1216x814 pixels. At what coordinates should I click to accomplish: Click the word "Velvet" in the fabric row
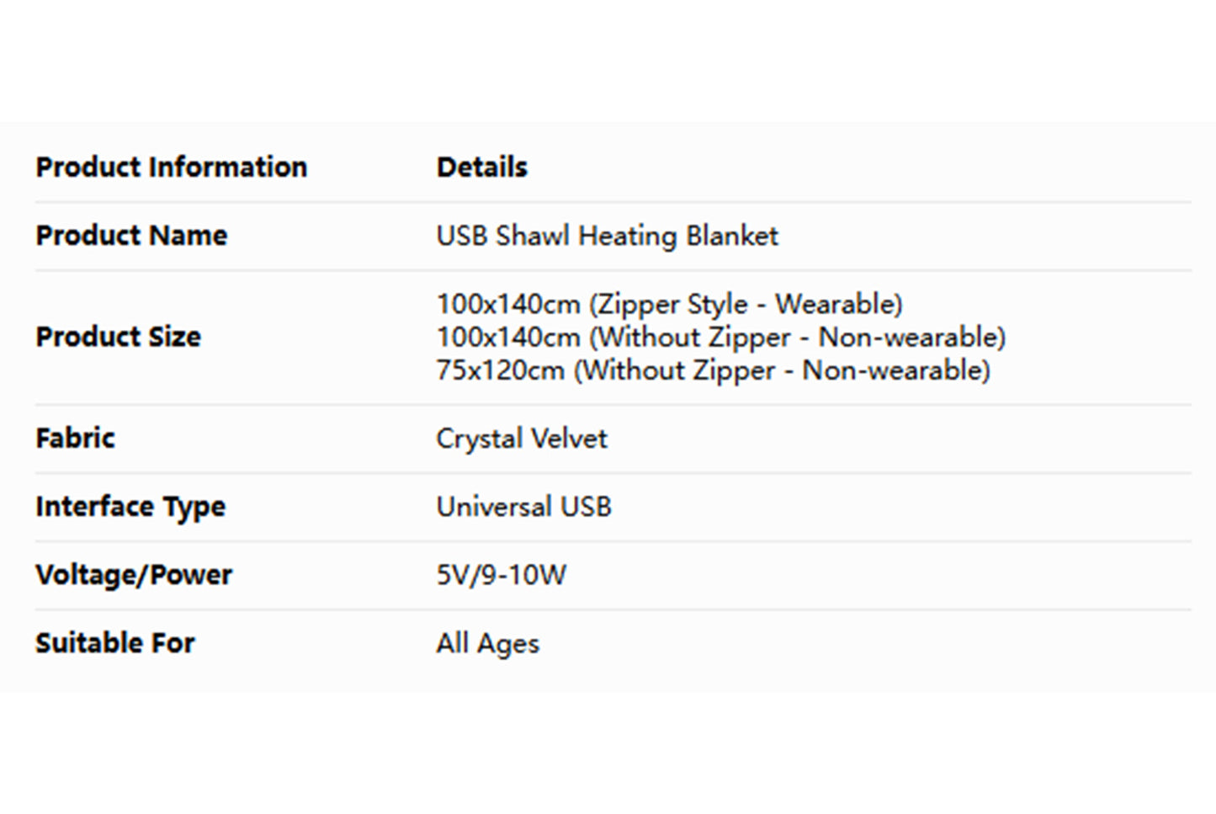(x=568, y=439)
